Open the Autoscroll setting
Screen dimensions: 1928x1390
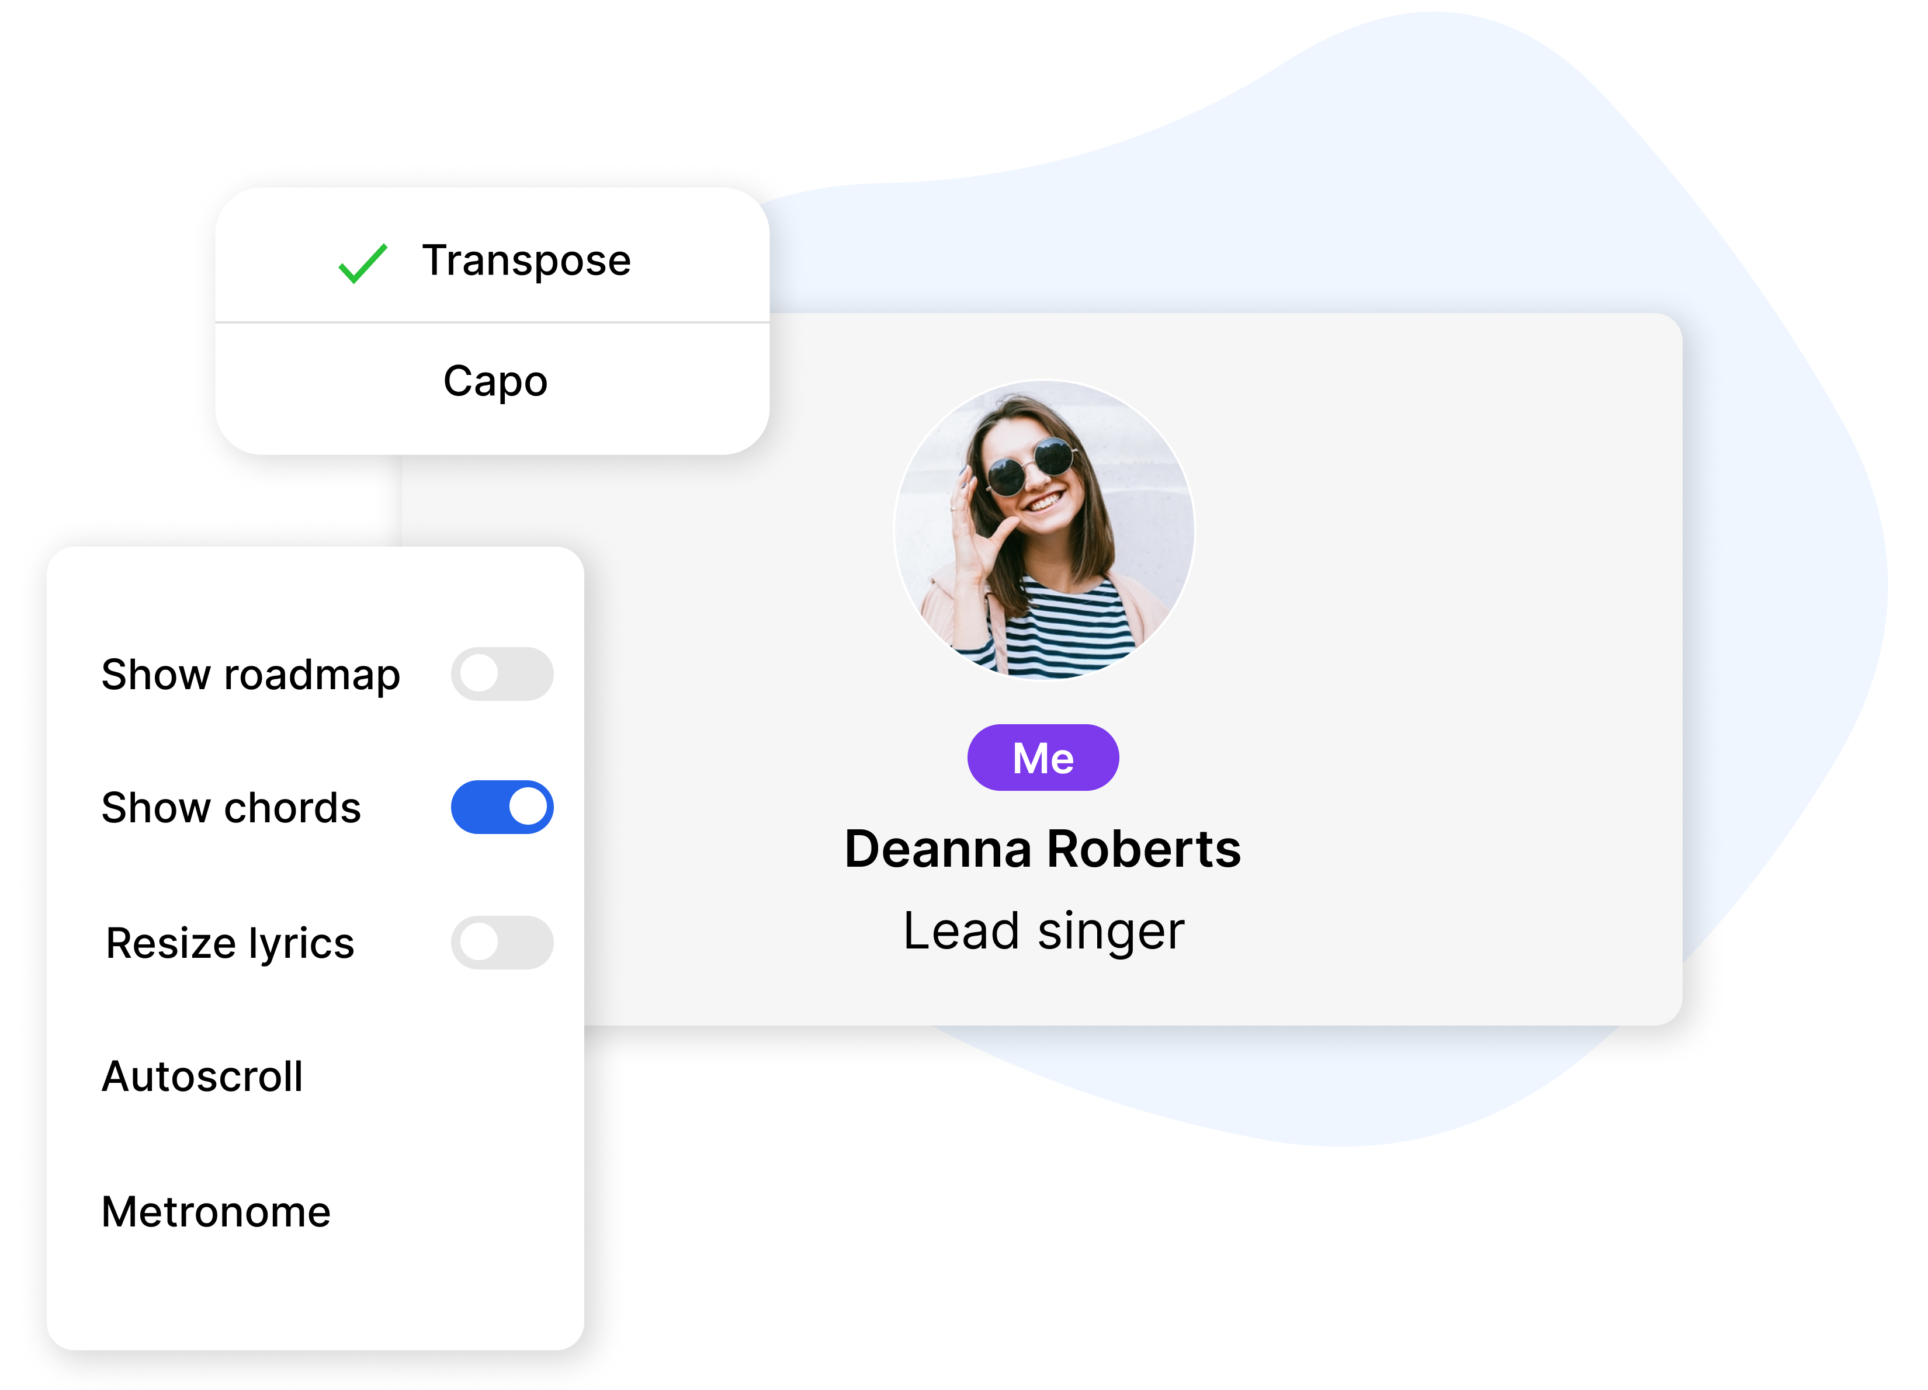pos(202,1076)
